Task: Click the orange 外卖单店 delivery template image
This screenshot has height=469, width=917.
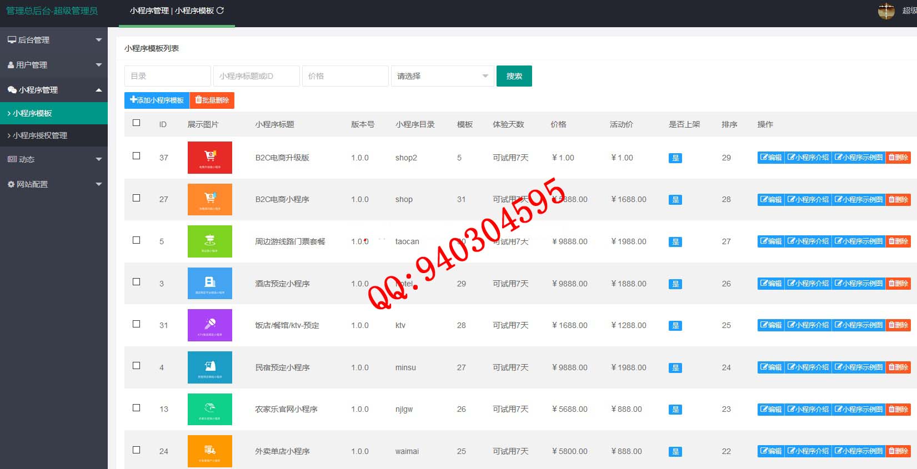Action: pos(209,451)
